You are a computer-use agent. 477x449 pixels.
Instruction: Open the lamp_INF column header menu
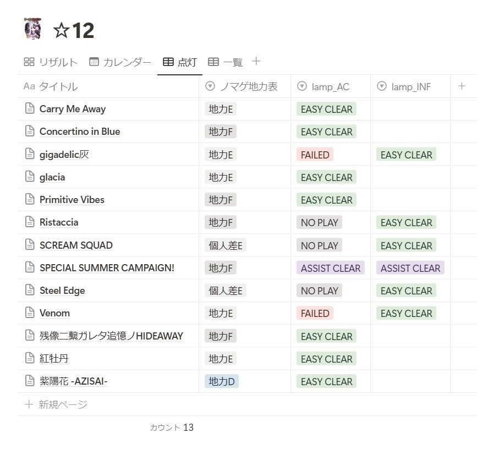tap(410, 86)
